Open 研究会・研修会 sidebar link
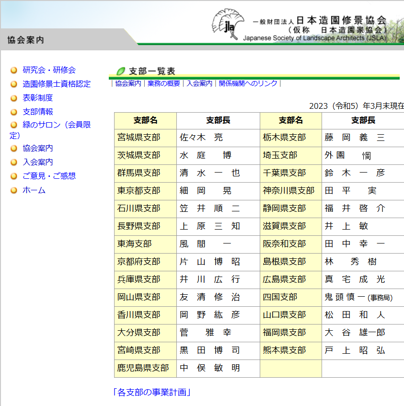404x406 pixels. click(x=49, y=70)
